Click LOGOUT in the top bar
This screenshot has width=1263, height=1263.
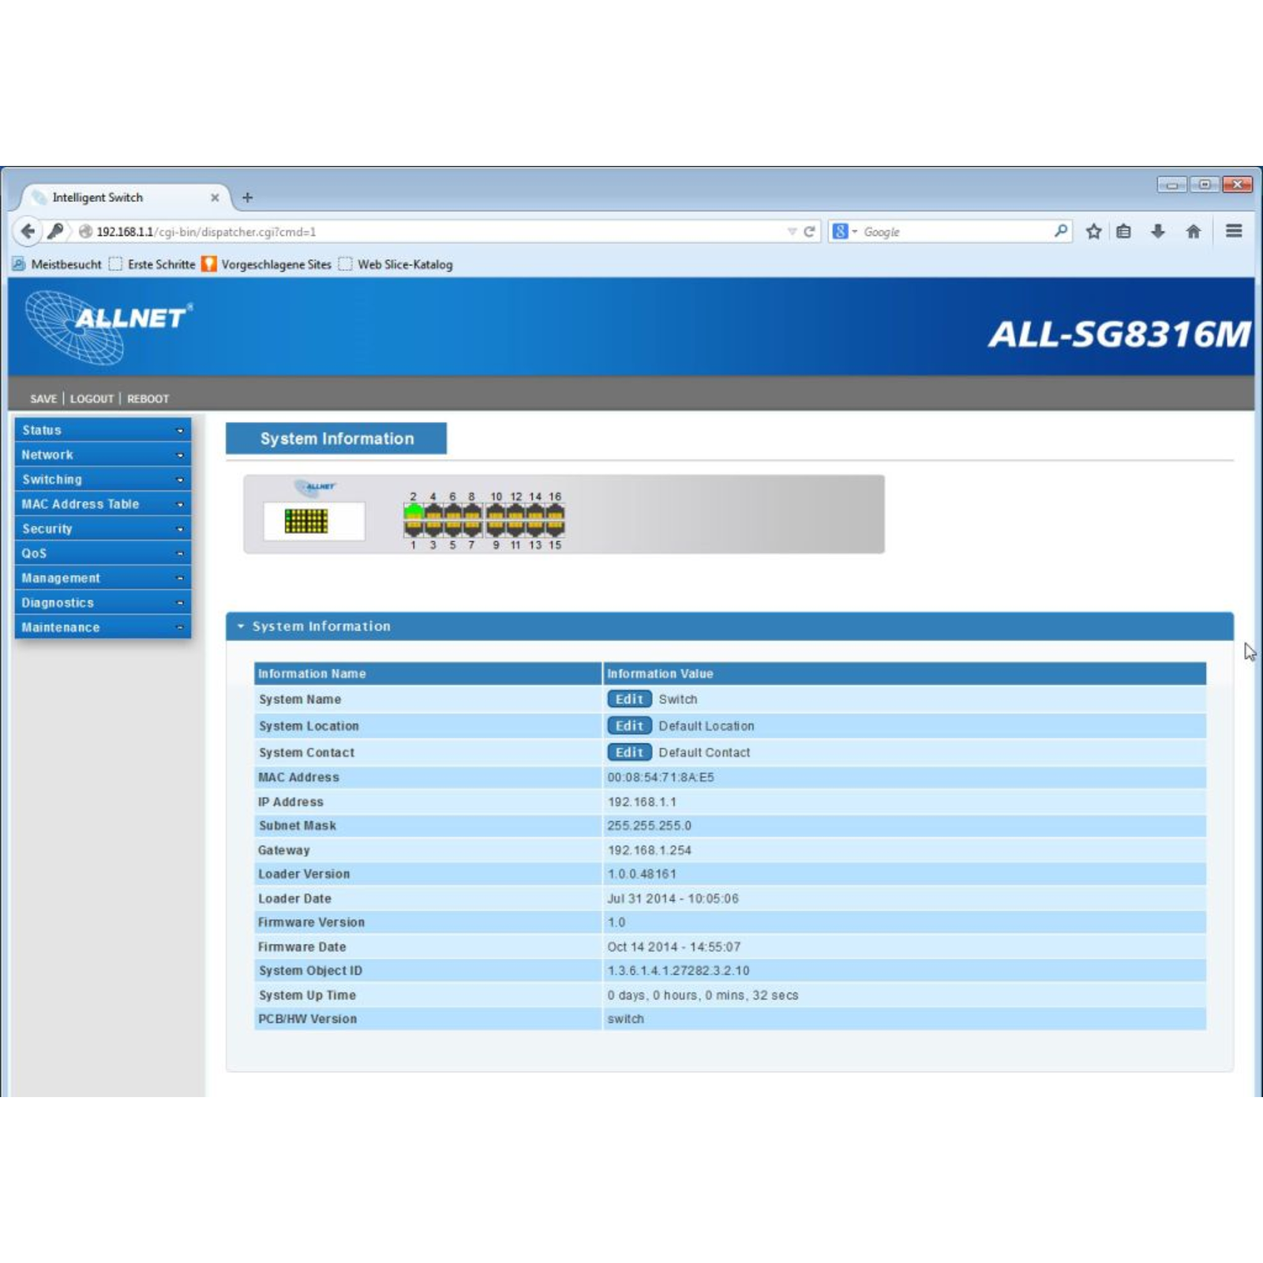click(92, 399)
